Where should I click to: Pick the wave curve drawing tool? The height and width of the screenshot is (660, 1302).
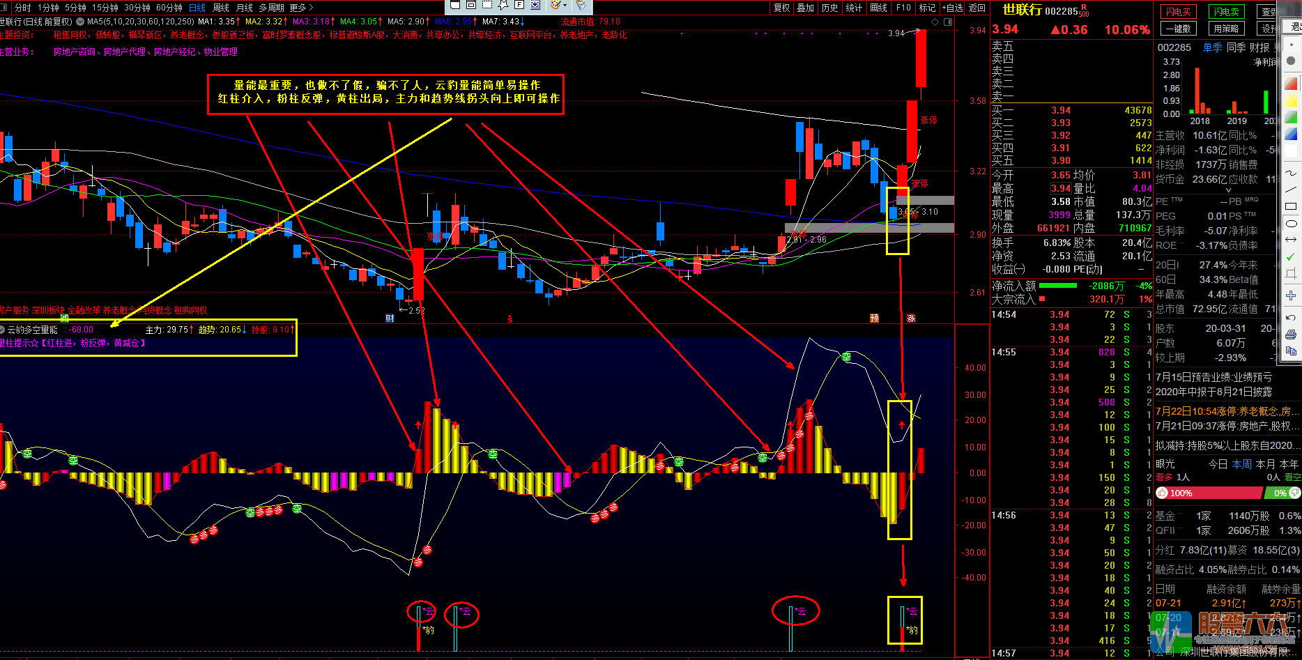[x=1291, y=171]
